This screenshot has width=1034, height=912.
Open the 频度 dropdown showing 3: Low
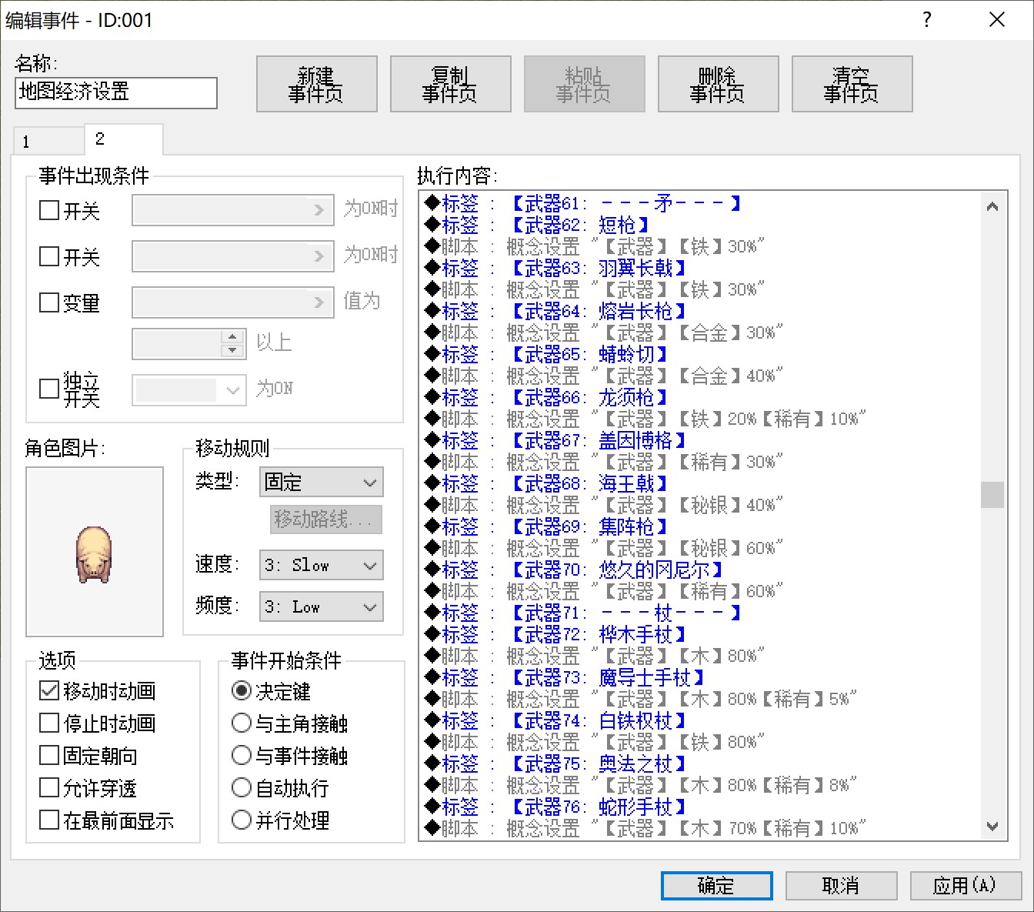[x=321, y=607]
